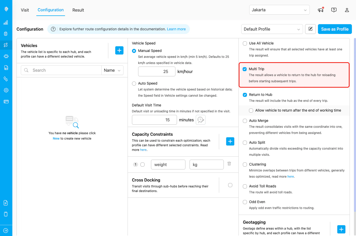
Task: Open the map pins location sidebar icon
Action: tap(6, 79)
